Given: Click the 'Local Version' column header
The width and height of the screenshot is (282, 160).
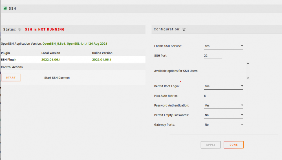Looking at the screenshot, I should click(51, 53).
